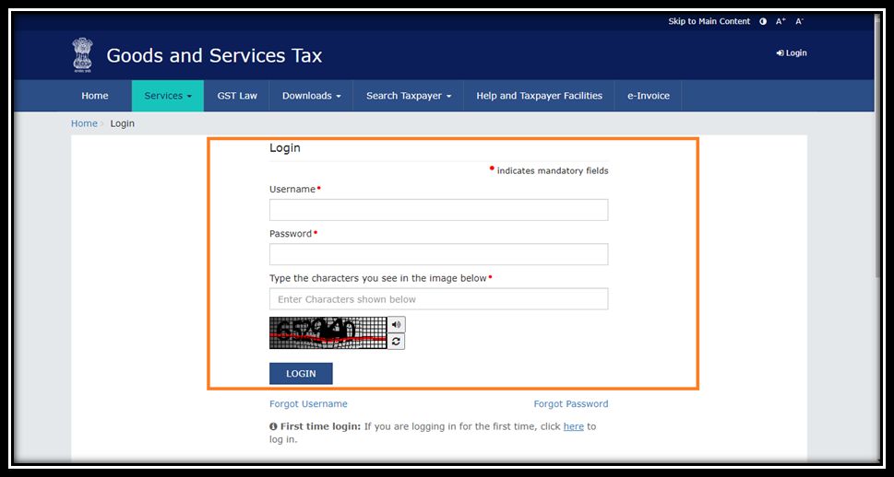Focus the Password input field
The image size is (894, 477).
(x=438, y=254)
